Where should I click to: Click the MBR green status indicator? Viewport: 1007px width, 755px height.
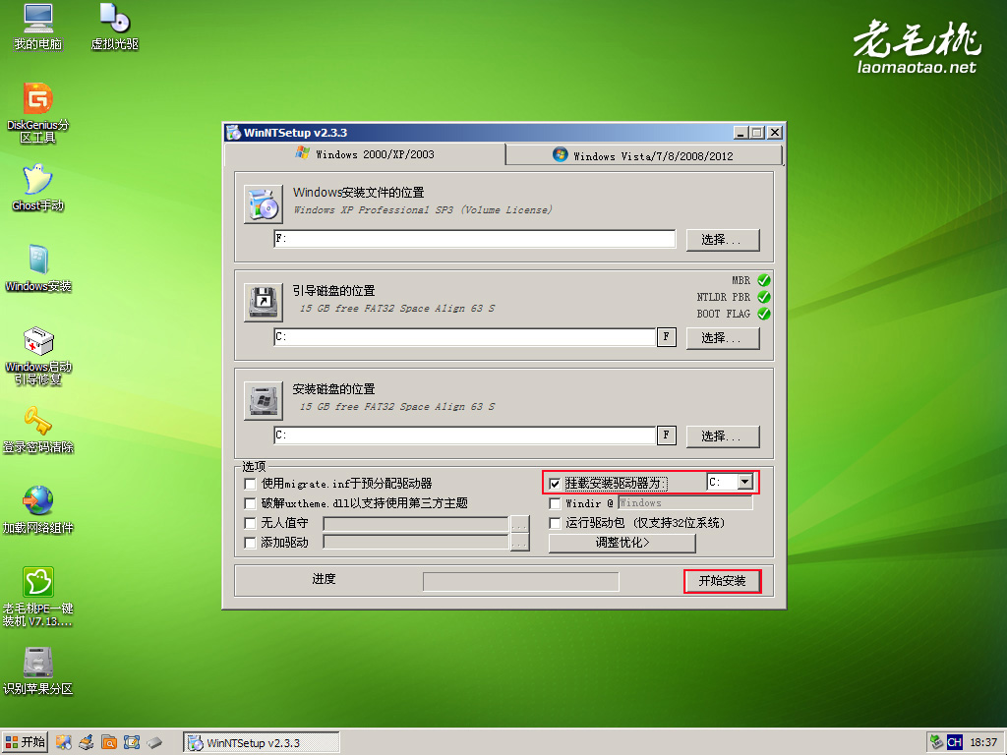pyautogui.click(x=763, y=280)
